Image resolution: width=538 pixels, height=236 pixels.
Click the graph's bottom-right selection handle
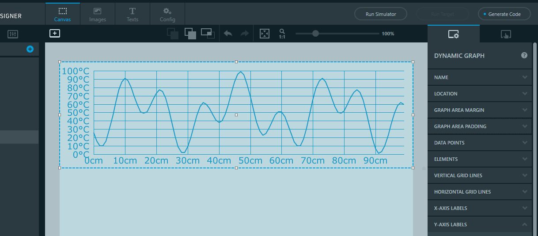tap(413, 168)
